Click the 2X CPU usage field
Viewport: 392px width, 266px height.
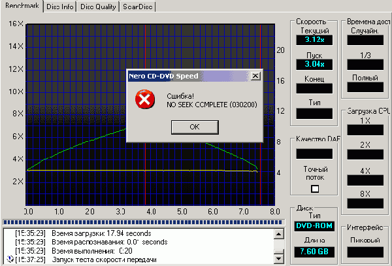pyautogui.click(x=365, y=154)
